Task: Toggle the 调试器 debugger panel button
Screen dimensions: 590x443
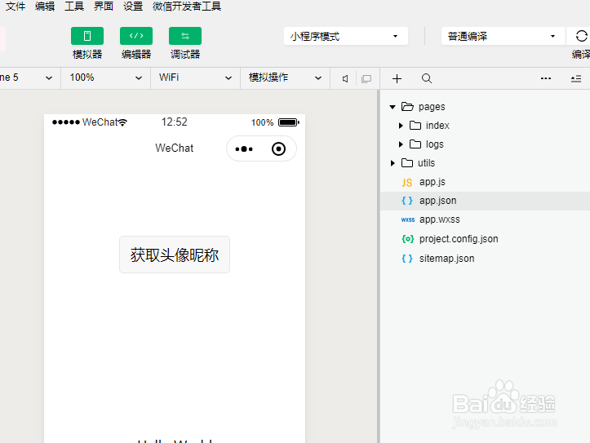Action: [185, 36]
